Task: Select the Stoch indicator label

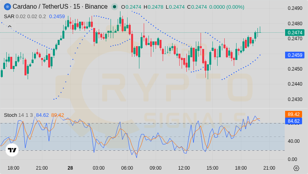Action: coord(10,115)
